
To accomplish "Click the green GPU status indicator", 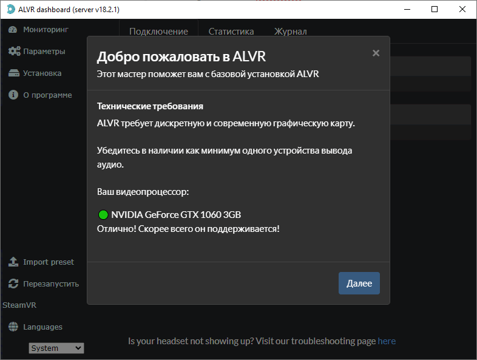I will [103, 214].
